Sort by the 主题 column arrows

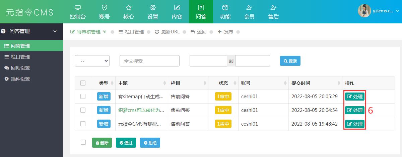[x=164, y=83]
